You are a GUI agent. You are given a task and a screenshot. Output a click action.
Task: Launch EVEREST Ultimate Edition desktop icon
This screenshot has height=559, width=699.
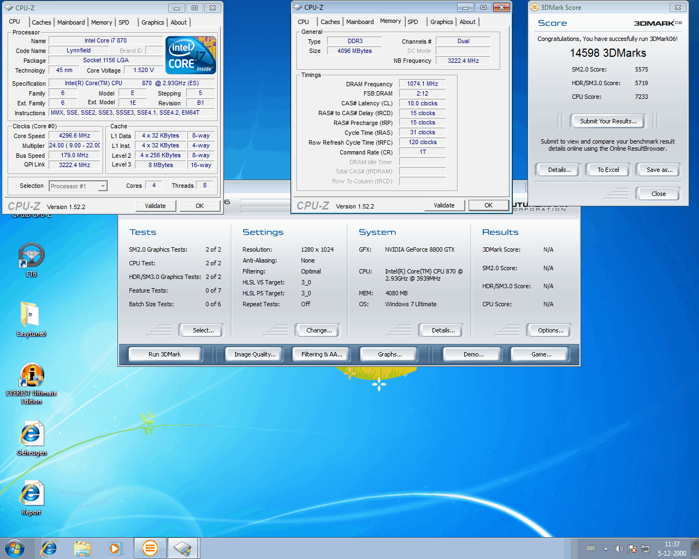tap(32, 384)
